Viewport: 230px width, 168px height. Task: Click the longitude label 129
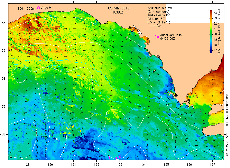click(x=27, y=165)
